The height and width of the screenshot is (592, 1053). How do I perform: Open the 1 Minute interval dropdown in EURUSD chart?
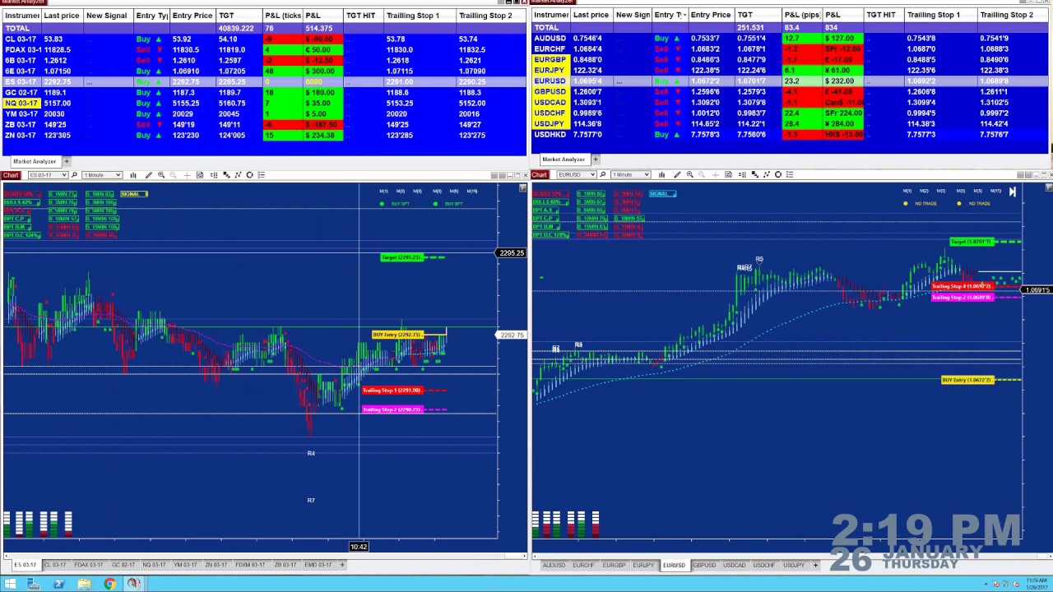(631, 174)
